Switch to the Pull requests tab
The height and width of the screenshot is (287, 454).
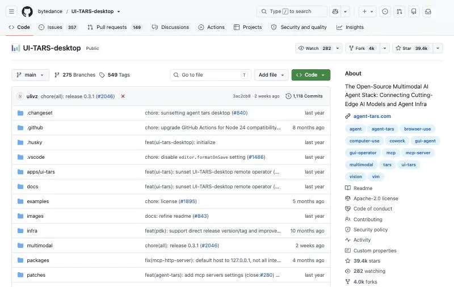tap(115, 27)
